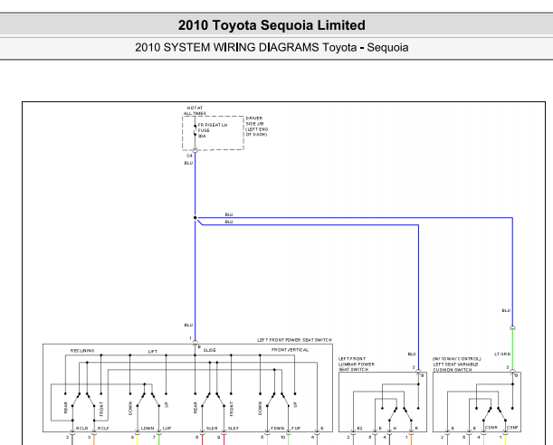Click the 'SLIDE' label in seat switch
The height and width of the screenshot is (445, 553).
209,350
